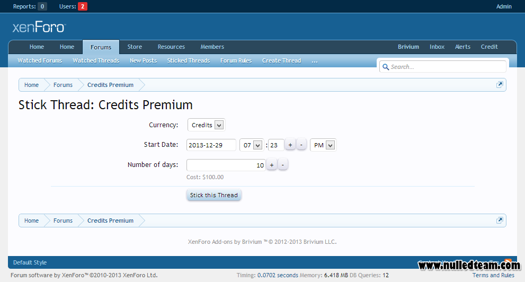Expand the more navigation links ellipsis
The image size is (525, 282).
pos(314,60)
